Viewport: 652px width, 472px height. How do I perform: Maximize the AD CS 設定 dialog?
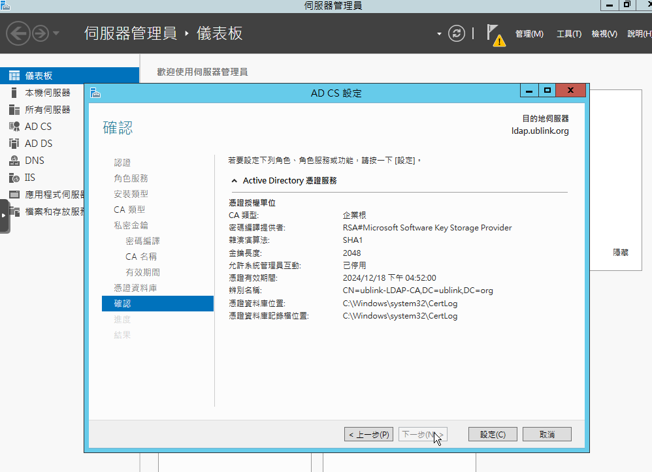(x=547, y=90)
